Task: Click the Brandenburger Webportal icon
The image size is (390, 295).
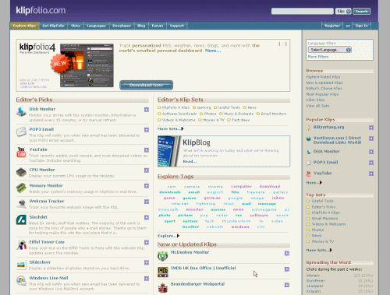Action: coord(162,287)
